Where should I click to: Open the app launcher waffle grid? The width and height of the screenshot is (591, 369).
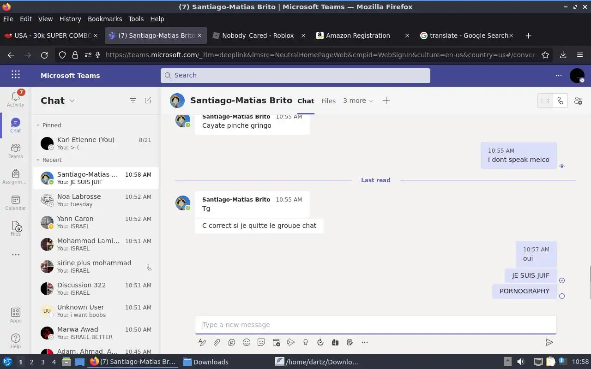16,75
